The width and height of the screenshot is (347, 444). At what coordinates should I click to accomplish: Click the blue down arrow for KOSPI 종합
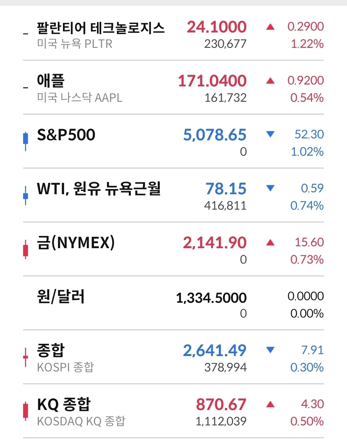click(x=271, y=350)
